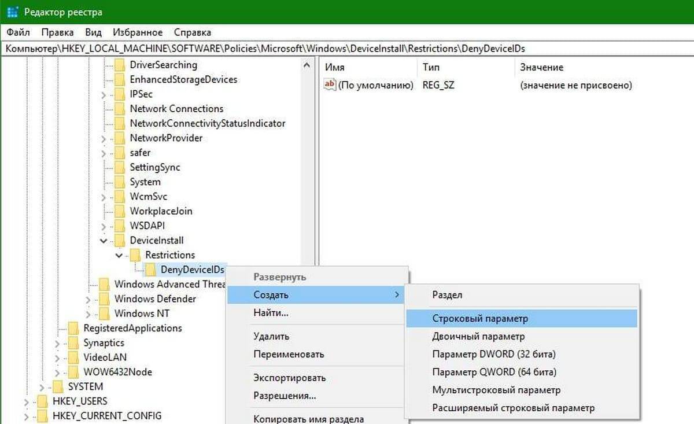Viewport: 694px width, 424px height.
Task: Click Копировать имя раздела
Action: pyautogui.click(x=316, y=419)
